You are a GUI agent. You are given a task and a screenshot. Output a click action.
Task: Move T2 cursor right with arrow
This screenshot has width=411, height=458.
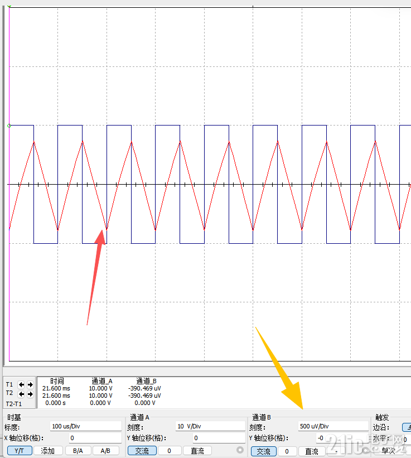30,394
